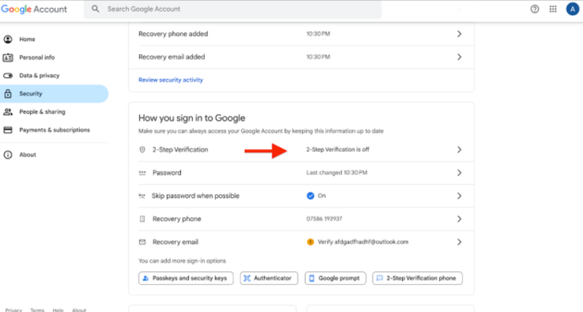Add the Authenticator sign-in option
This screenshot has height=312, width=583.
(x=269, y=278)
